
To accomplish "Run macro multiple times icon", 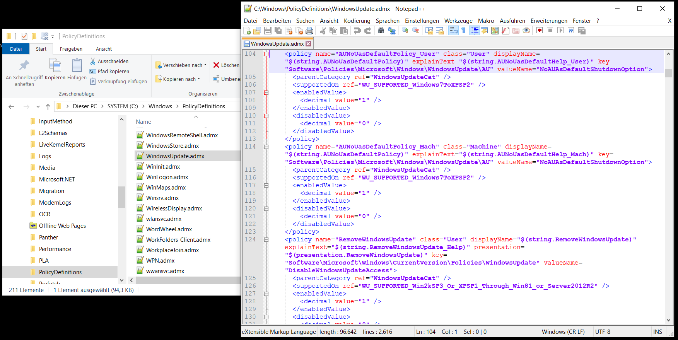I will (x=571, y=31).
